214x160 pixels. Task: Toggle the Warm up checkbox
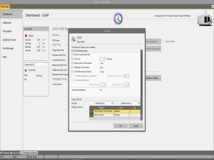click(73, 59)
